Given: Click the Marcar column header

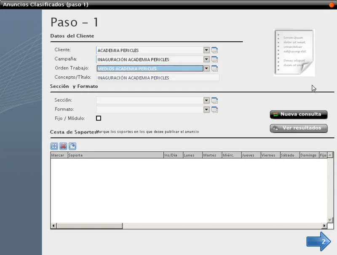Looking at the screenshot, I should [59, 155].
